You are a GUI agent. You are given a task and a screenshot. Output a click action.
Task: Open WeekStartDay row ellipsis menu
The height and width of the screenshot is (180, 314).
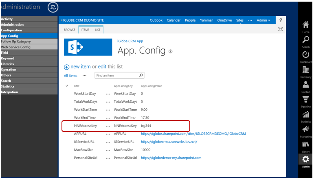pos(108,94)
